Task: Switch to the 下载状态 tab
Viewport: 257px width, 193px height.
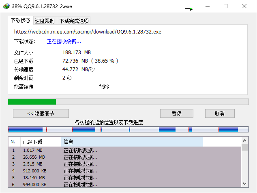Action: 21,20
